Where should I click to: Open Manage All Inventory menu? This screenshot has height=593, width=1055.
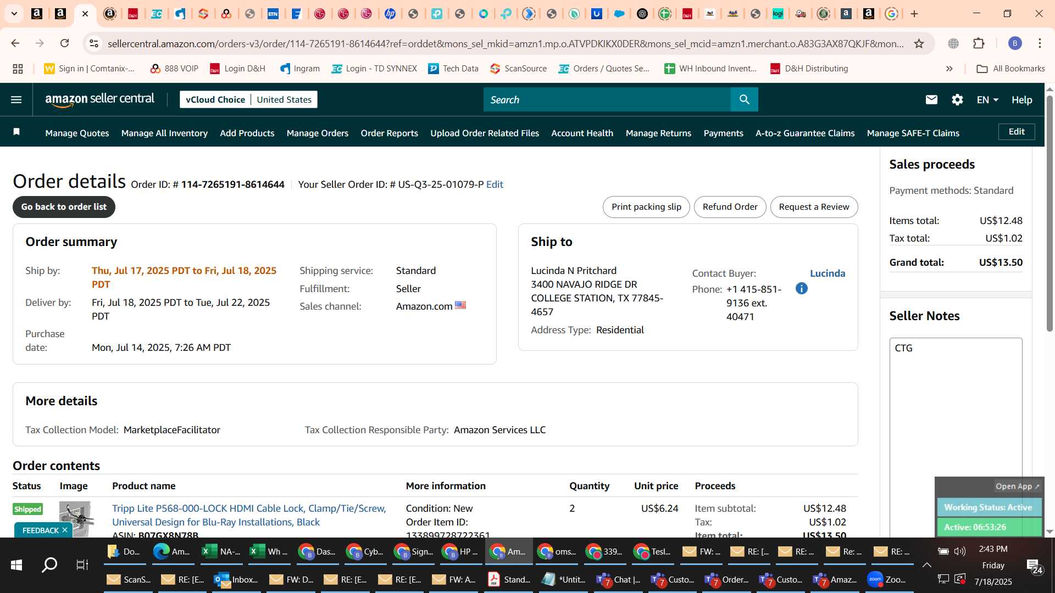(x=164, y=133)
